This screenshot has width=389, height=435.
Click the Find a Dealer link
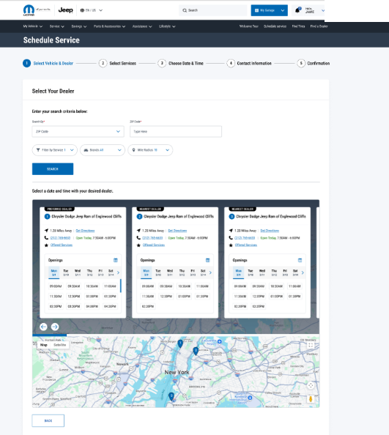(x=319, y=26)
